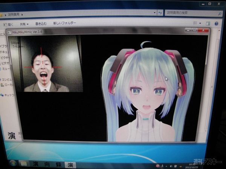Viewport: 226px width, 169px height.
Task: Click the network tray icon
Action: click(x=176, y=166)
